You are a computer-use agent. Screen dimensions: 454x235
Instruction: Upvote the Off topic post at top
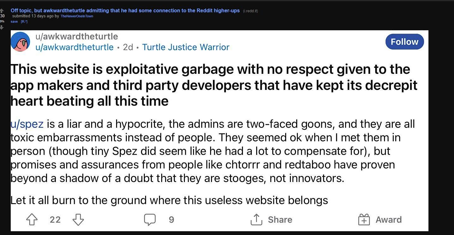(2, 10)
